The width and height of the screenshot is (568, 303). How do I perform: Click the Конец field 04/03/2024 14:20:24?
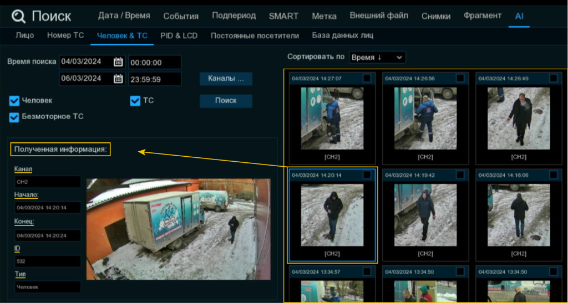48,235
